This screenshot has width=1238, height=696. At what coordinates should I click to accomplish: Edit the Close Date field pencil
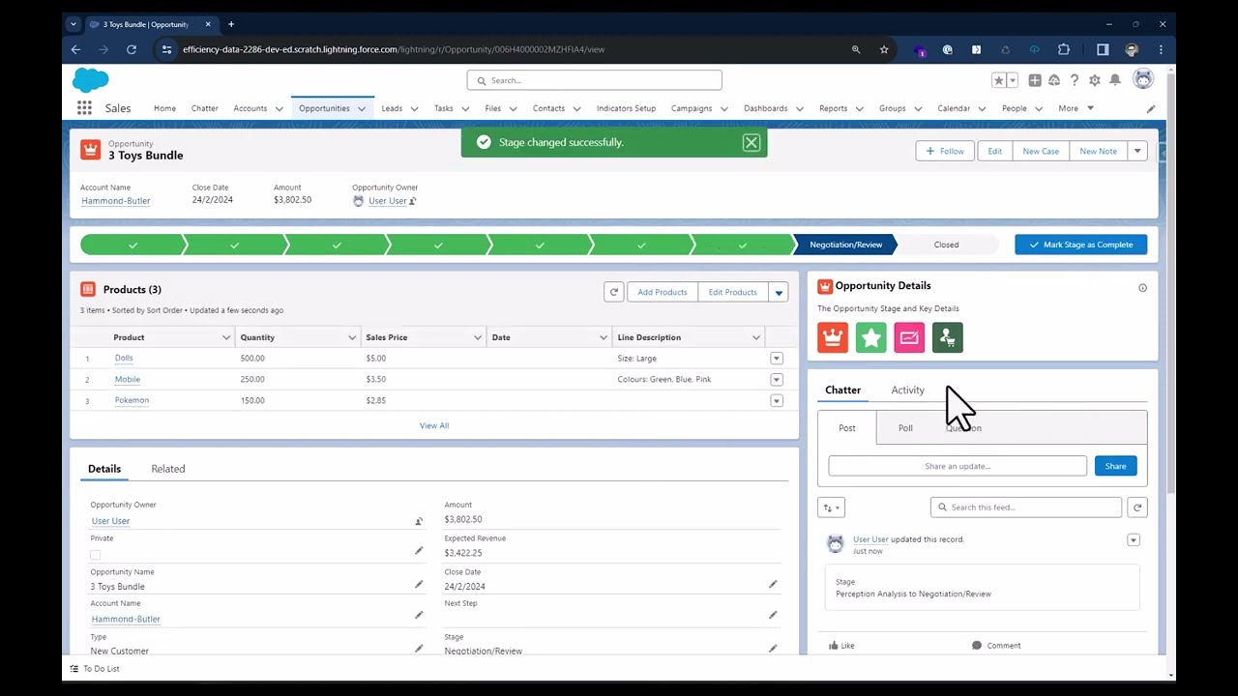[773, 584]
